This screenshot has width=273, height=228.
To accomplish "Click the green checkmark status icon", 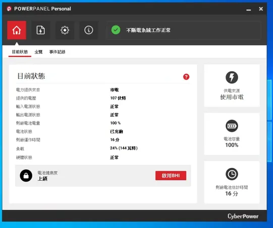I will [116, 30].
